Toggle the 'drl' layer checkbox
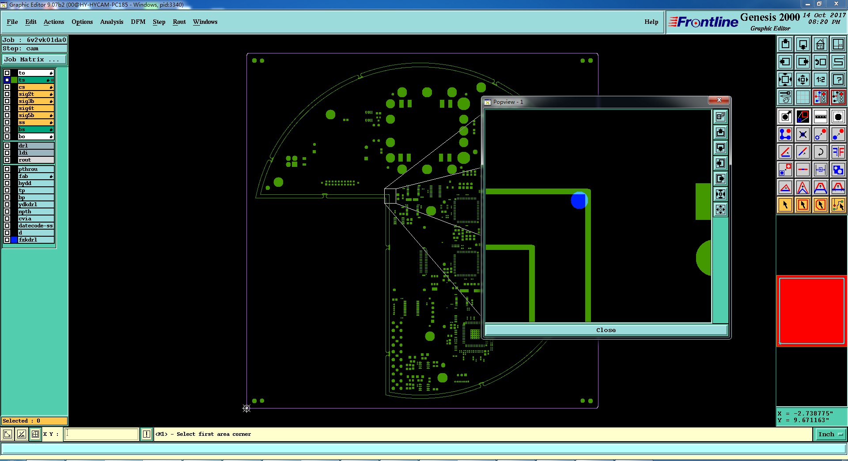This screenshot has width=848, height=461. (7, 146)
